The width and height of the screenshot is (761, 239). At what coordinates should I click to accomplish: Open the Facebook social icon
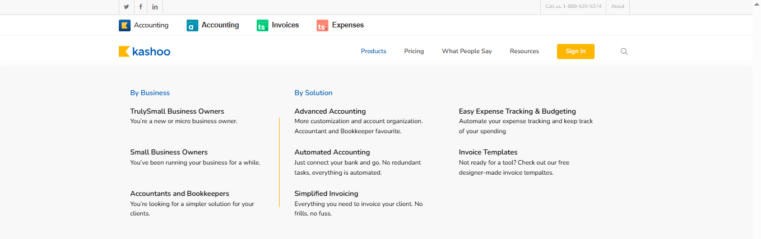(141, 7)
